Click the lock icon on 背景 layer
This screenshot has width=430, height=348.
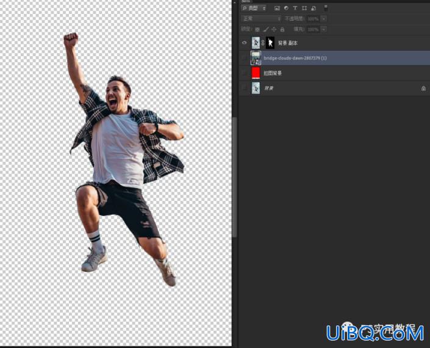pyautogui.click(x=423, y=89)
